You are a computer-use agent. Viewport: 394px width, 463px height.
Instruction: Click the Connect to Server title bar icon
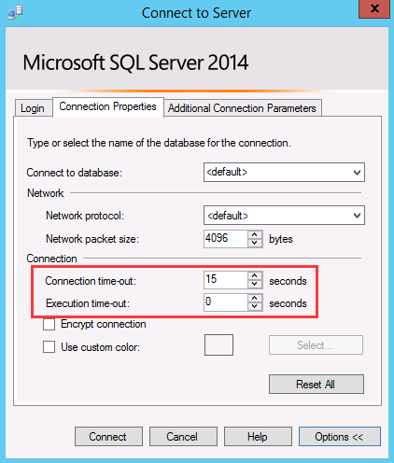click(15, 12)
